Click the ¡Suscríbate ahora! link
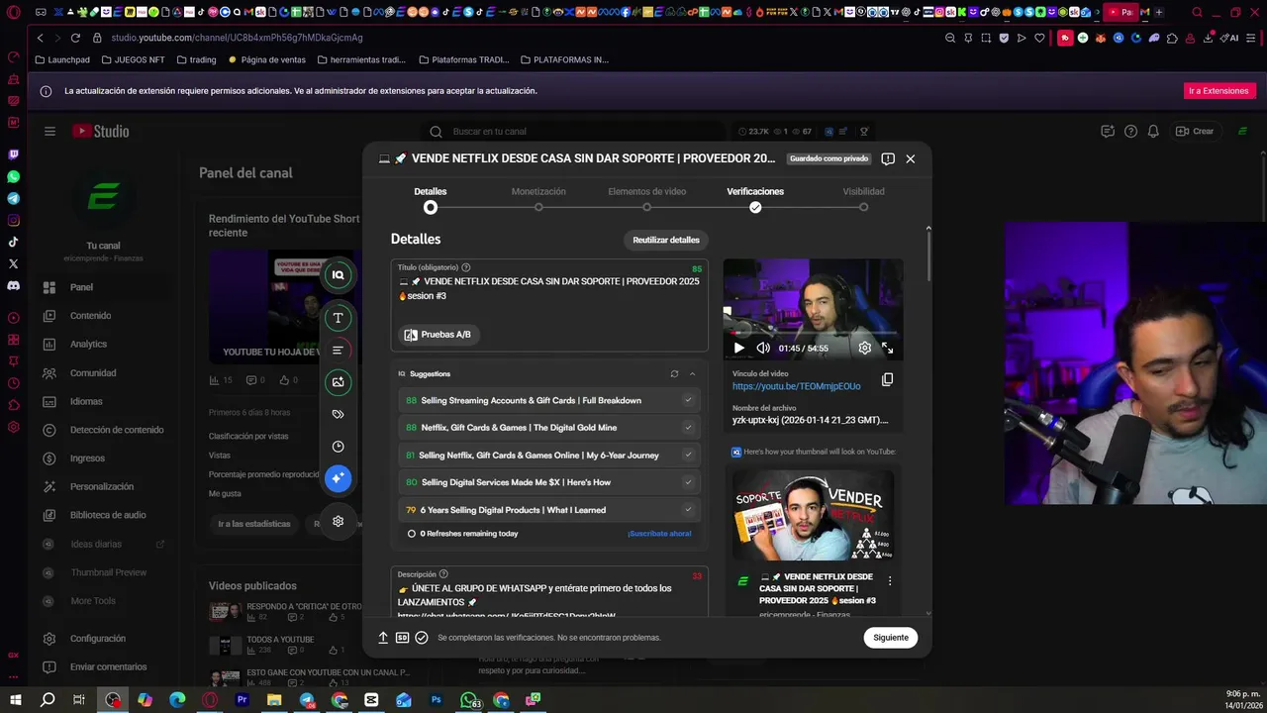The image size is (1267, 713). tap(659, 534)
